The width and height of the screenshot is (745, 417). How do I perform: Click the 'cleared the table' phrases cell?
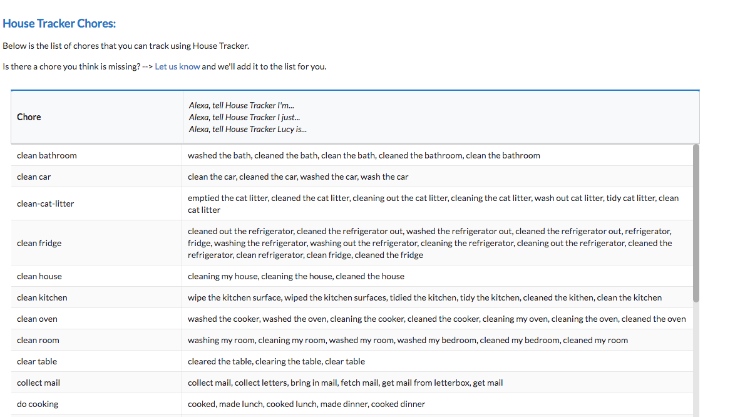tap(438, 361)
